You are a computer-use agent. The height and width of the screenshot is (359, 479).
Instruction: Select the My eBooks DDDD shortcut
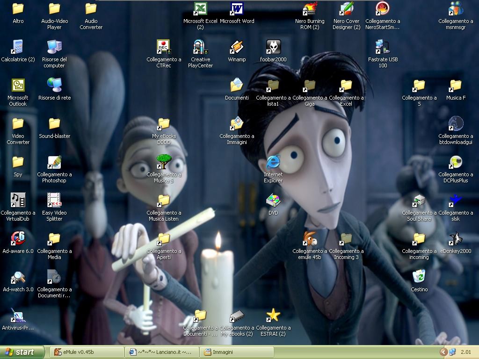tap(164, 124)
